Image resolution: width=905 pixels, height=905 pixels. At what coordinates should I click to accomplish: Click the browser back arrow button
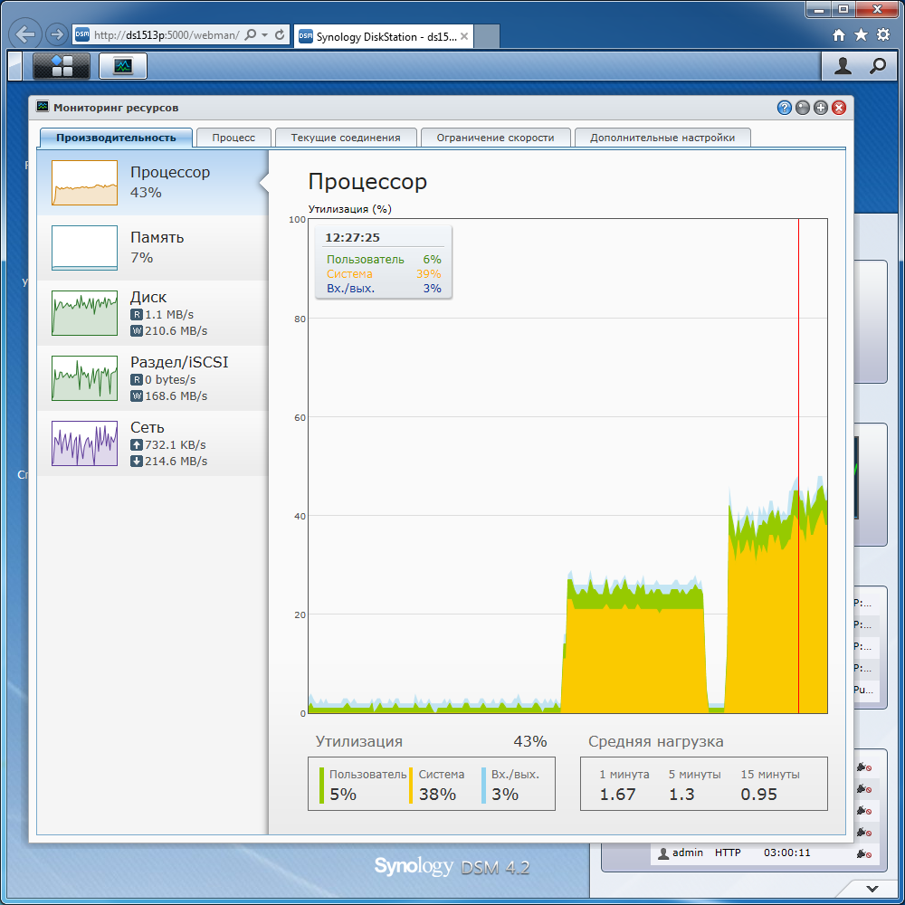[25, 34]
